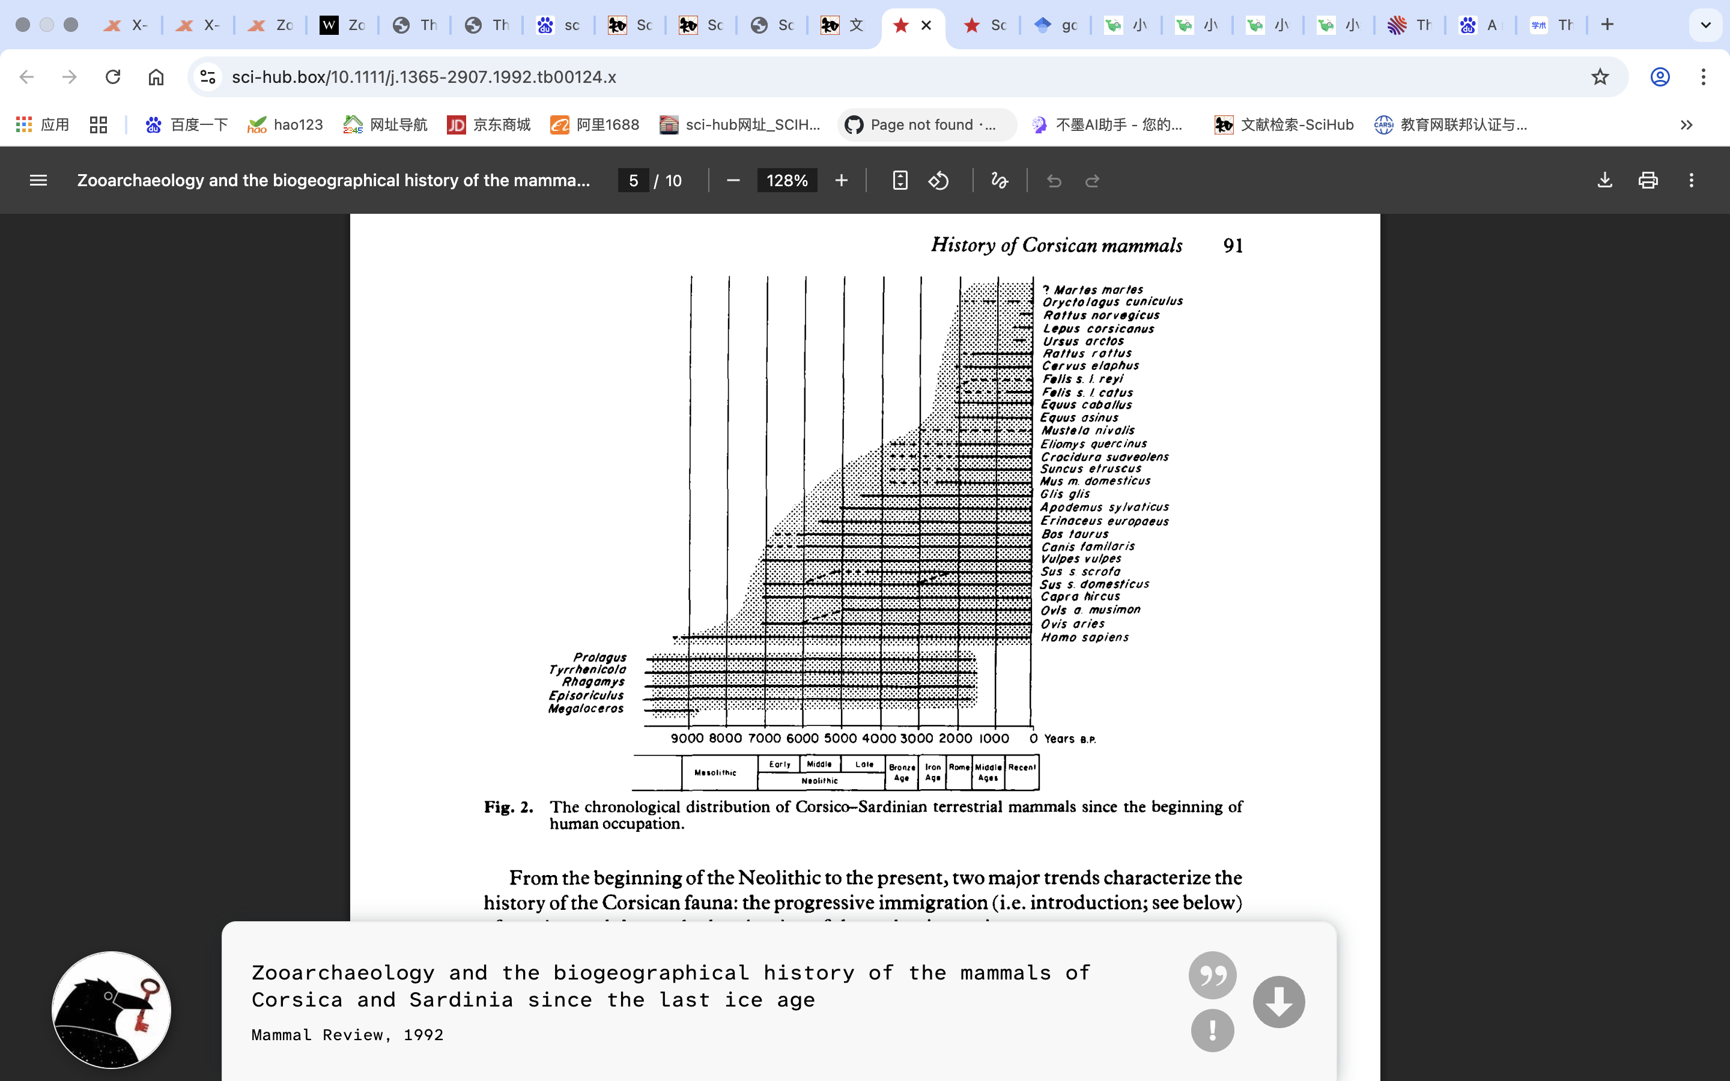Viewport: 1730px width, 1081px height.
Task: Undo the last PDF annotation
Action: (1054, 181)
